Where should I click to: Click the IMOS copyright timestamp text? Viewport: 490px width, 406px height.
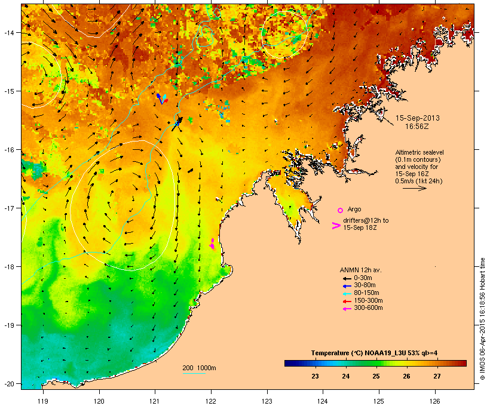click(x=482, y=319)
